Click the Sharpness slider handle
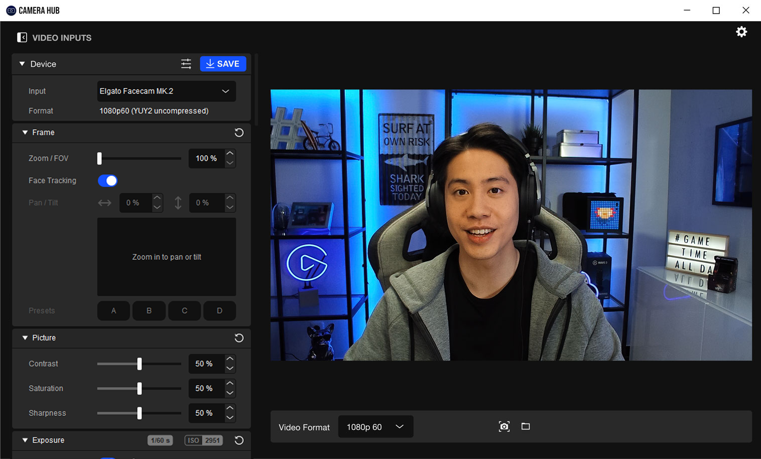Image resolution: width=761 pixels, height=459 pixels. pyautogui.click(x=140, y=413)
